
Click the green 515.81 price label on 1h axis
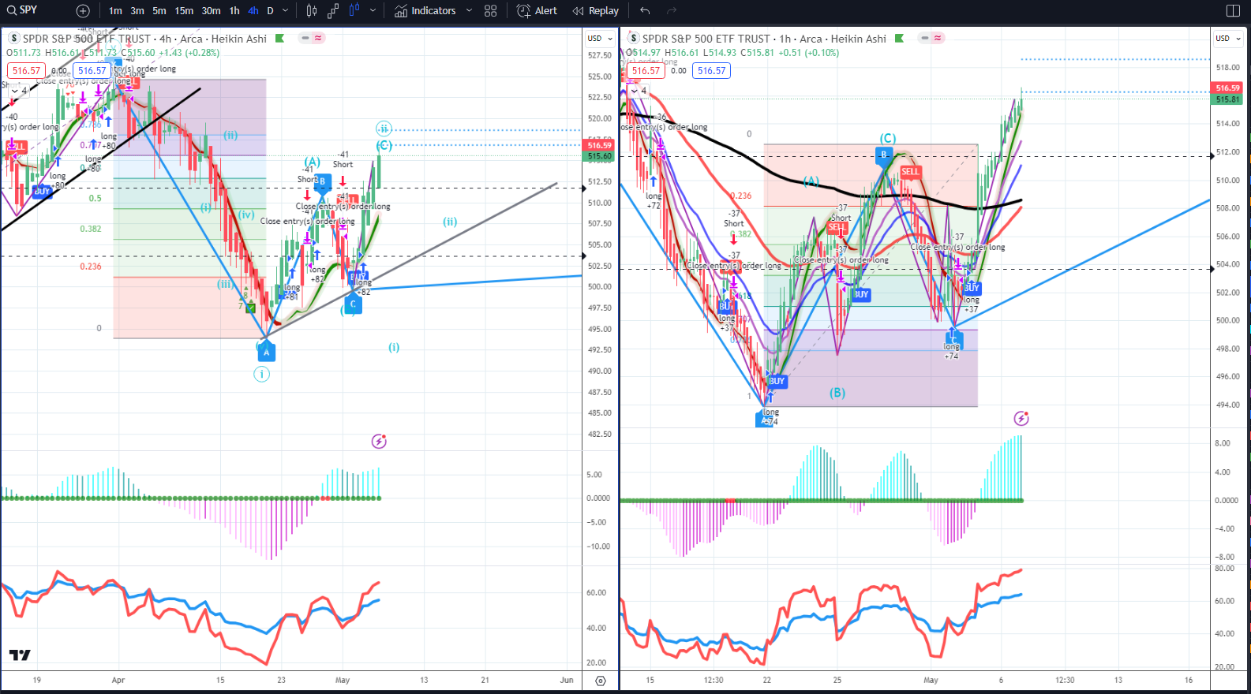coord(1227,99)
